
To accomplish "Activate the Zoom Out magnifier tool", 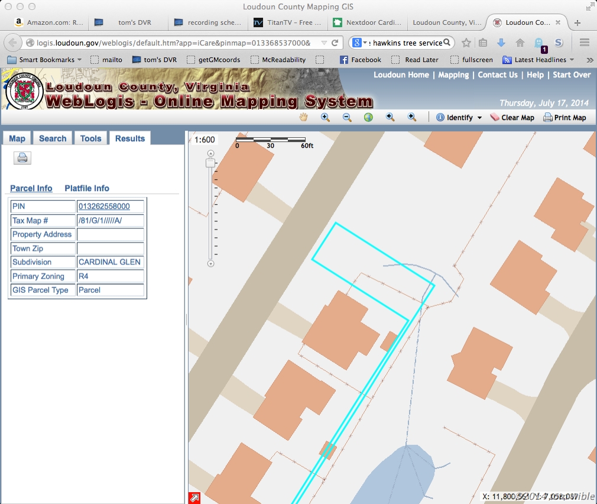I will coord(347,117).
